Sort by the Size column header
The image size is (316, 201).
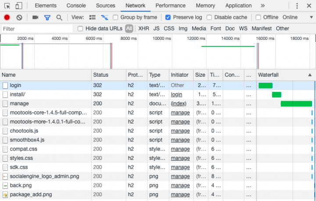[200, 75]
